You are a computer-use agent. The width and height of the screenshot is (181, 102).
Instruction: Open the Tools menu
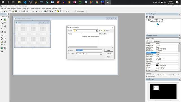click(43, 8)
